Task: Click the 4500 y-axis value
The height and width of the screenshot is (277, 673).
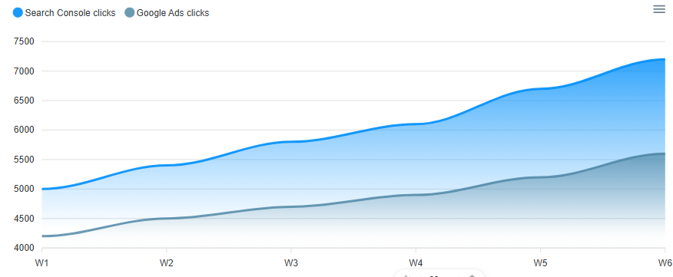Action: pos(24,219)
